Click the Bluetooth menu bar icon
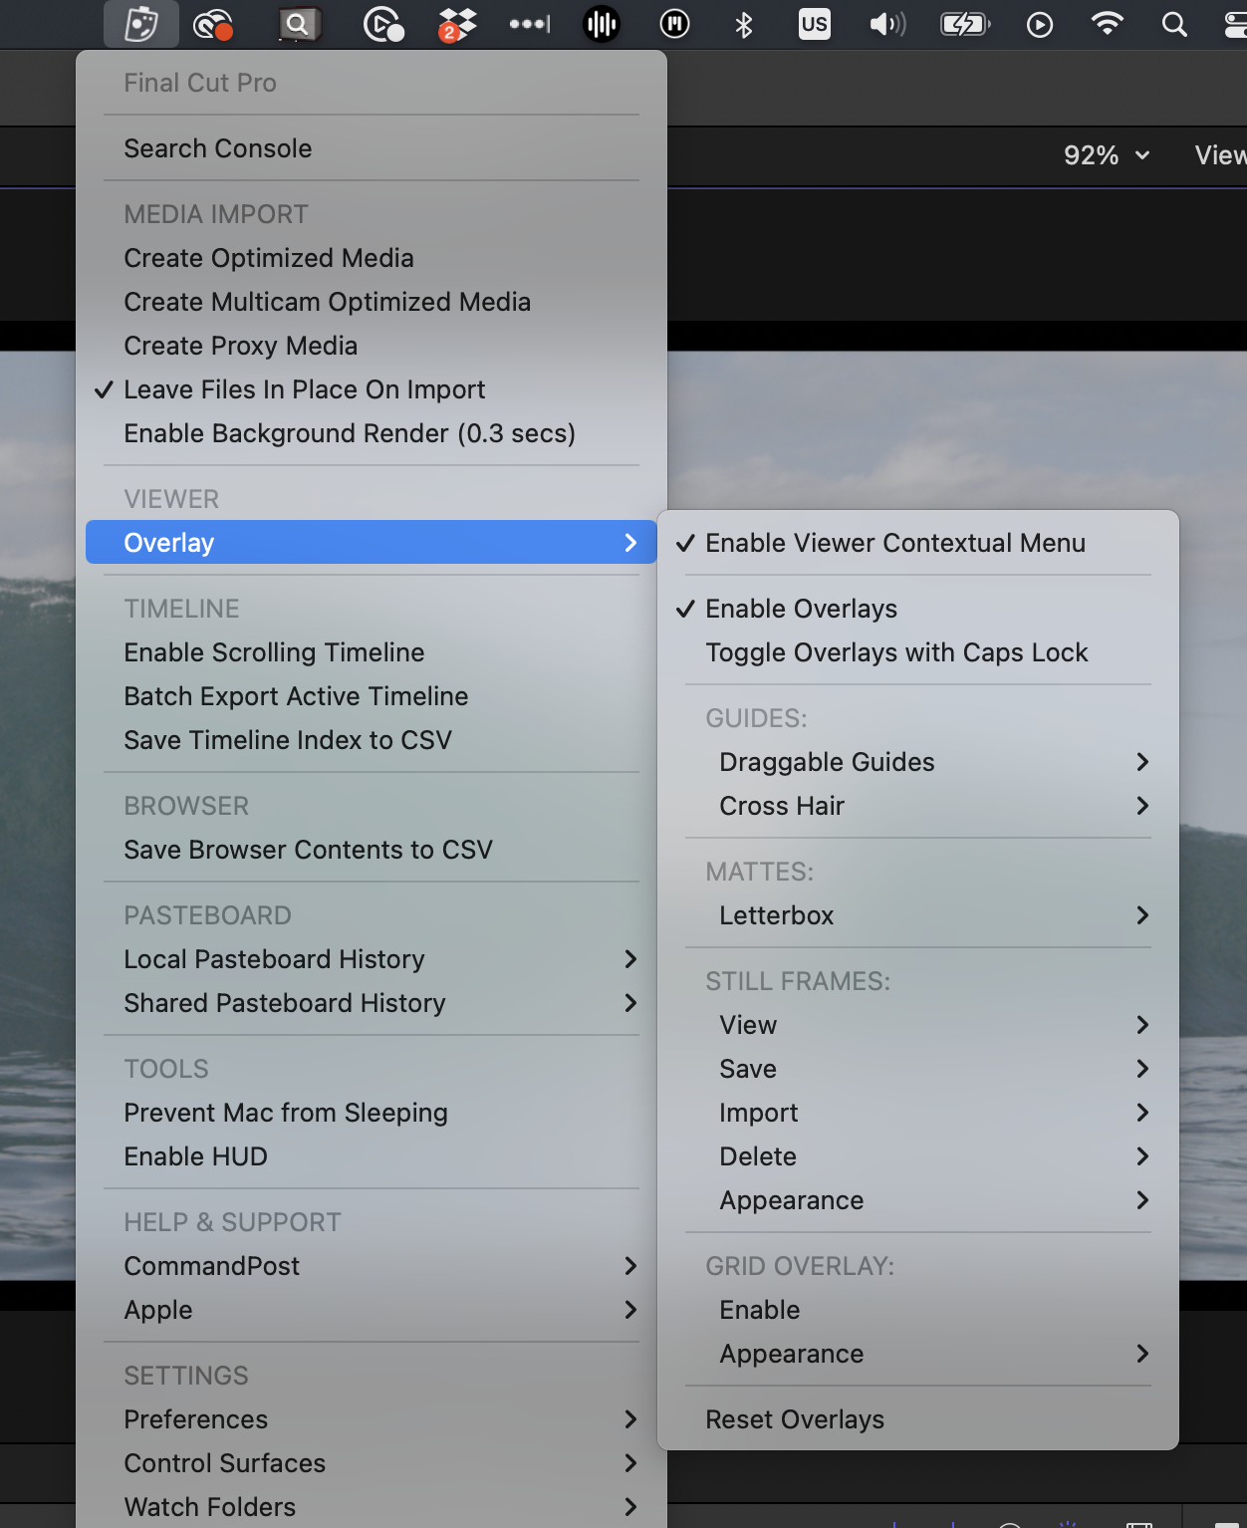The width and height of the screenshot is (1247, 1528). (x=743, y=24)
